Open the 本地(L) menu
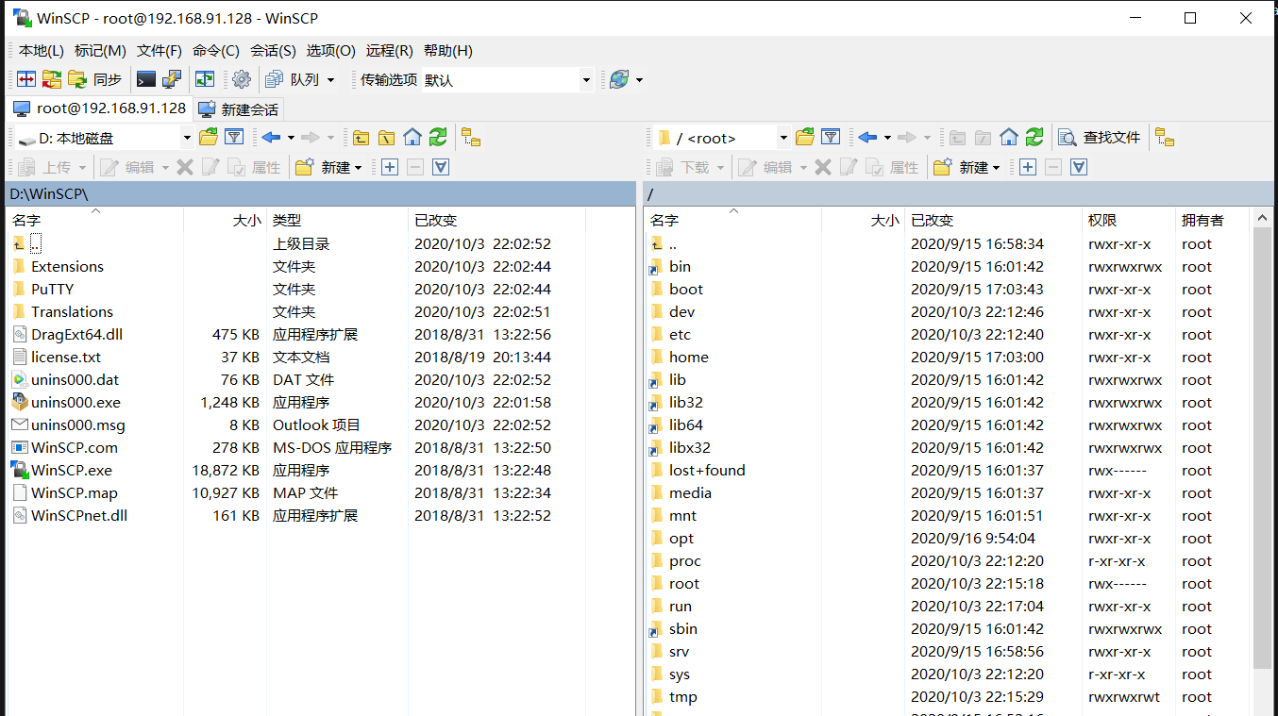 [x=42, y=51]
